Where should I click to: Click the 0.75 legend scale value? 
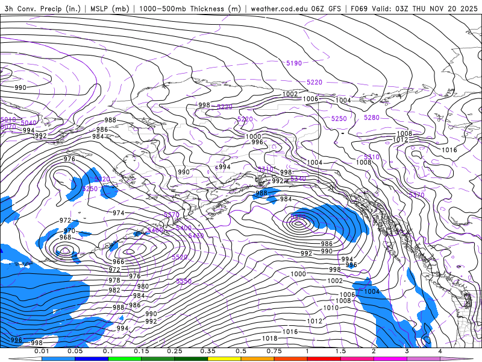[274, 351]
